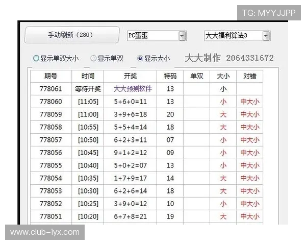The image size is (306, 245).
Task: Click the result 1+7+9=17 cell
Action: pyautogui.click(x=130, y=178)
